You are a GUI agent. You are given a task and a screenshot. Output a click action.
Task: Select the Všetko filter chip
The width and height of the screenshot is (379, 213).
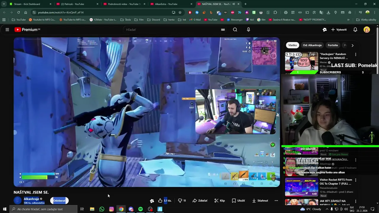pyautogui.click(x=293, y=45)
